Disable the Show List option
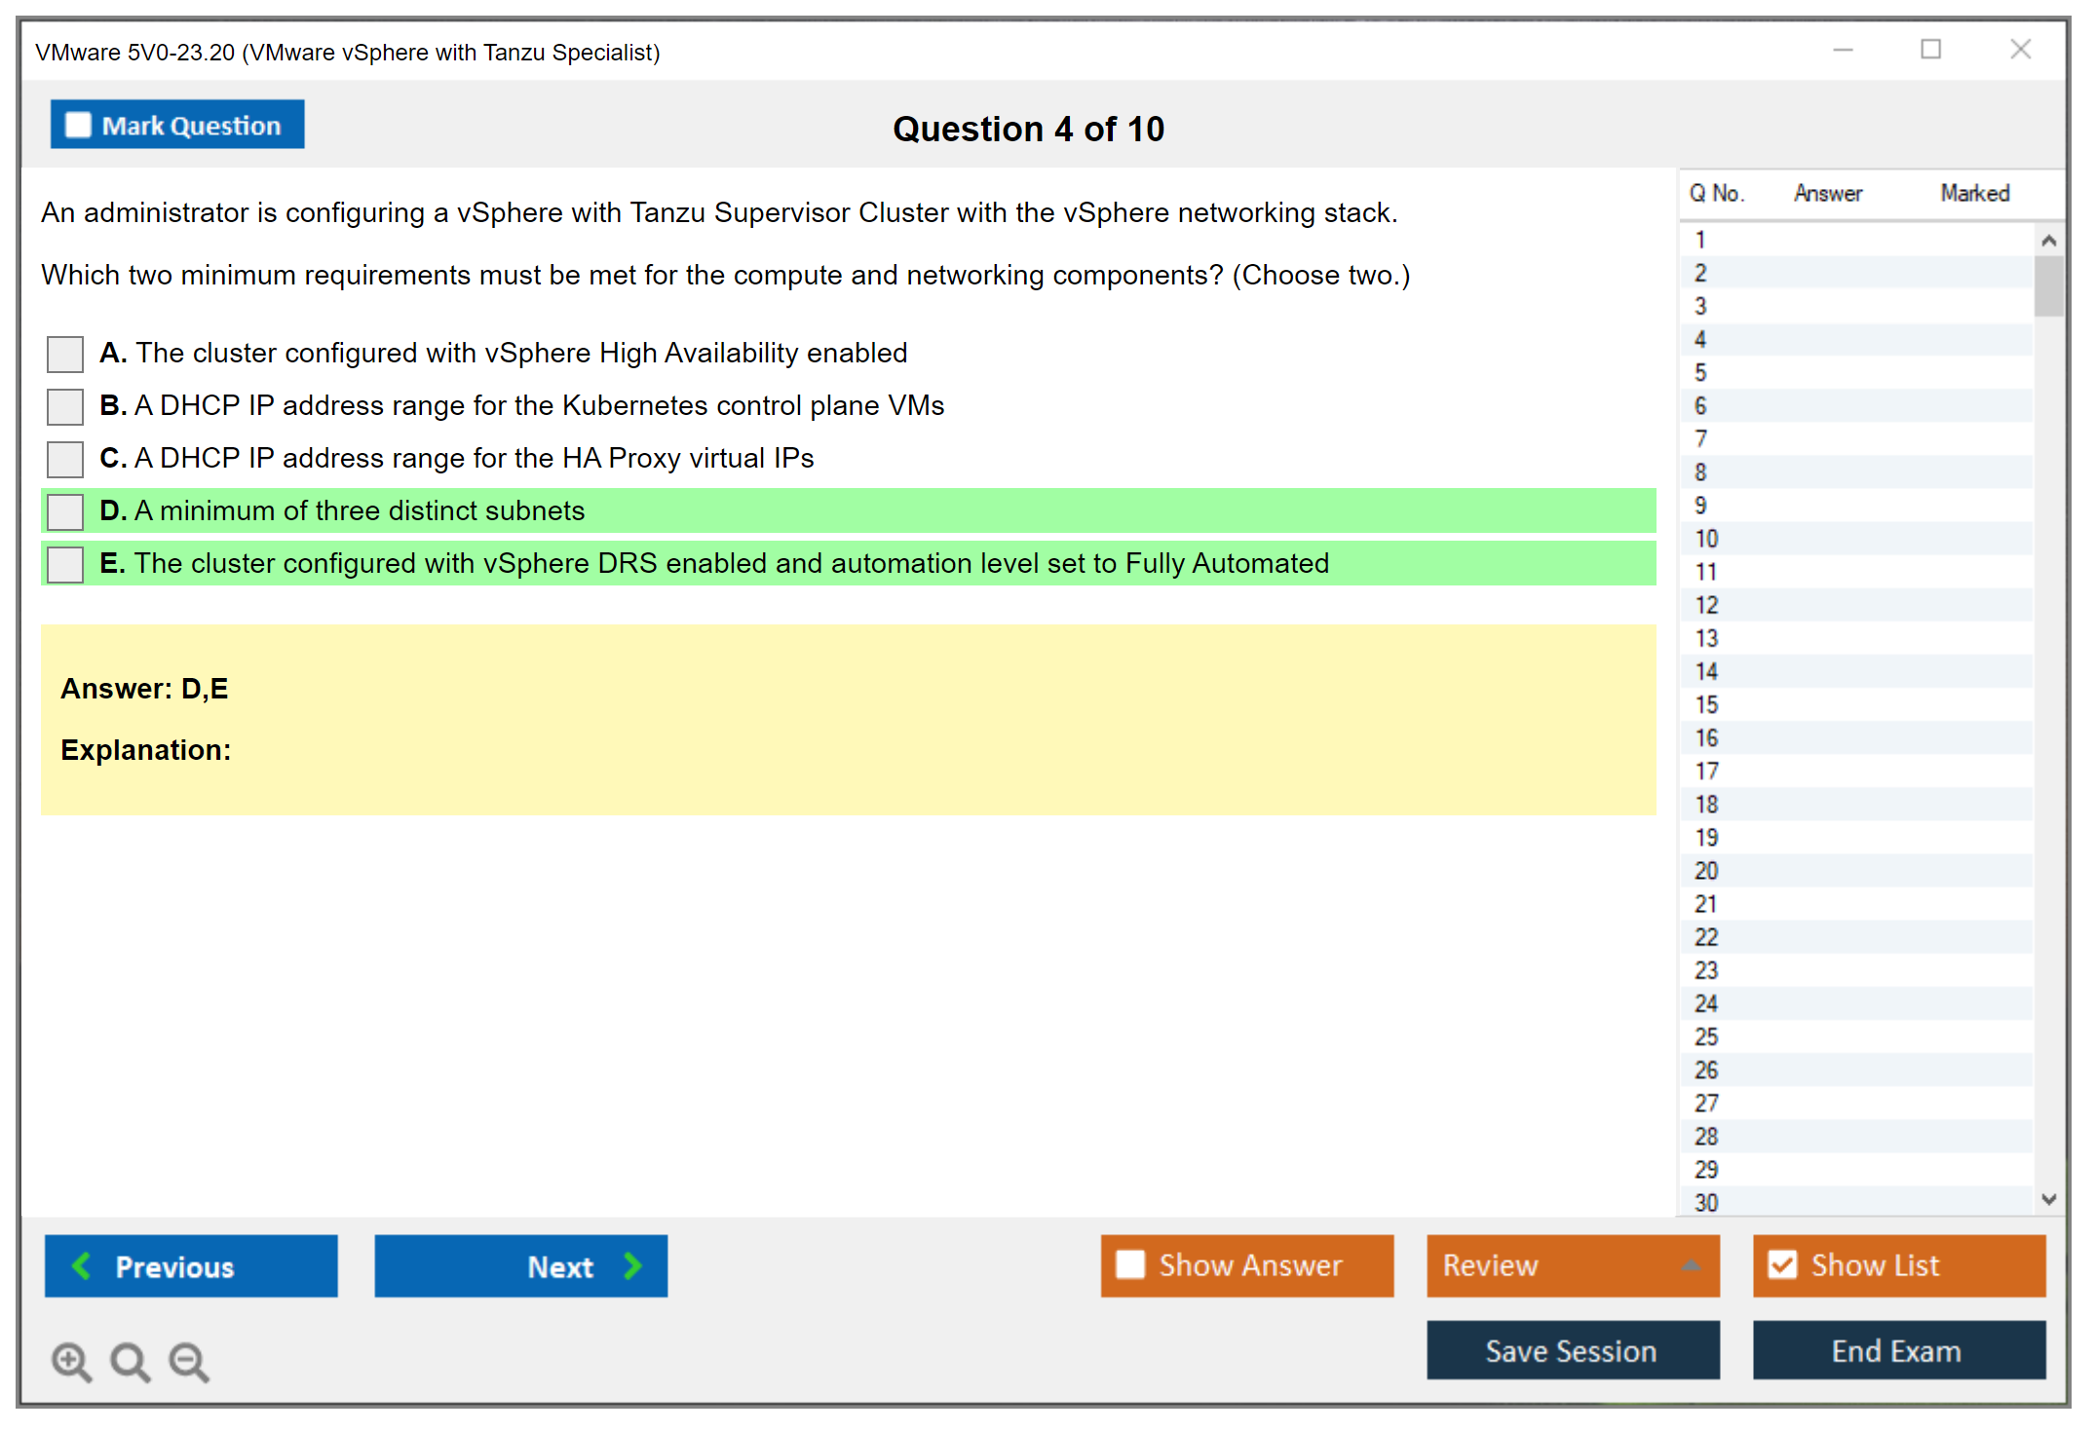This screenshot has width=2095, height=1432. 1782,1264
